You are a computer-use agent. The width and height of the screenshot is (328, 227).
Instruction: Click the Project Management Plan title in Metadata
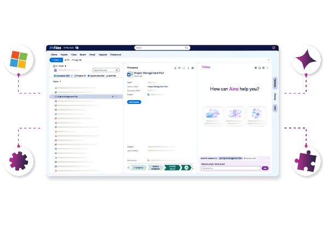149,73
